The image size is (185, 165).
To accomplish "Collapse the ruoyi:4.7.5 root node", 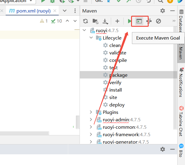I will pos(84,30).
